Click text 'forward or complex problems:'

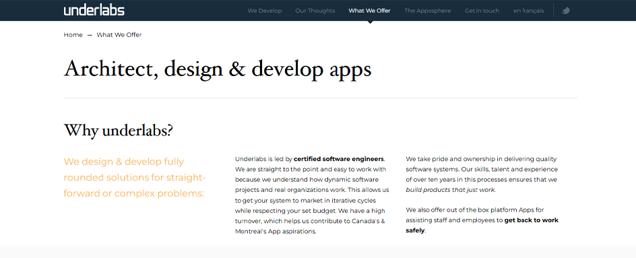[x=134, y=193]
